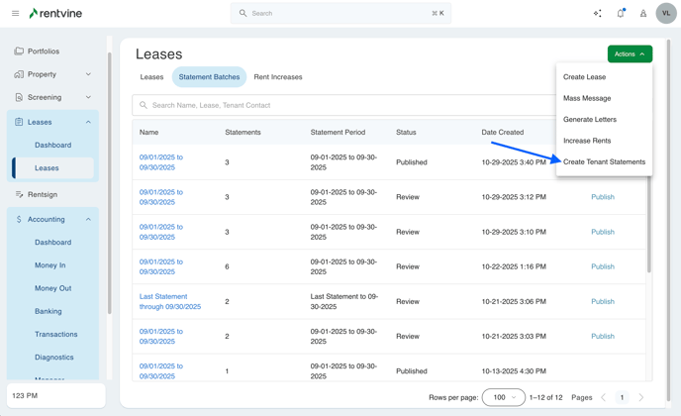
Task: Go to the next results page
Action: (x=640, y=397)
